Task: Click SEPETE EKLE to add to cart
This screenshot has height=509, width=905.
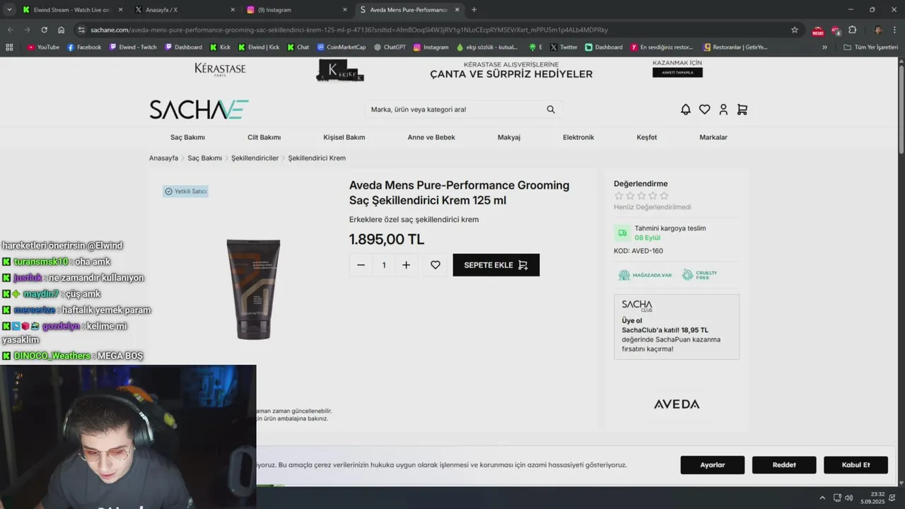Action: coord(496,265)
